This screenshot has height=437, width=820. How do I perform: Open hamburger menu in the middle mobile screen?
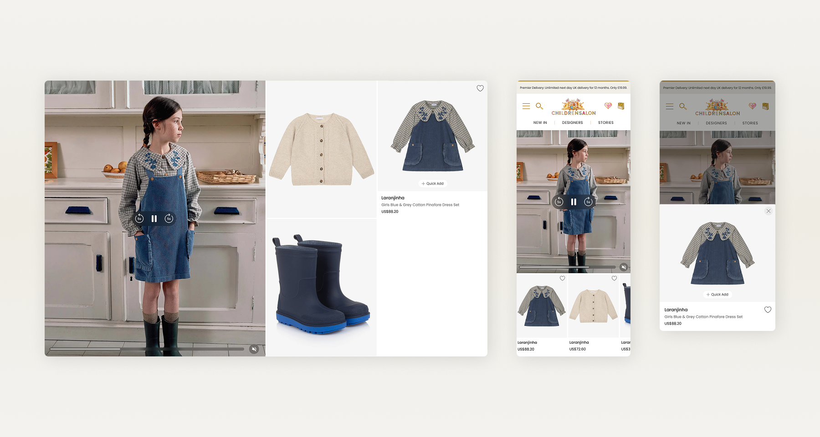526,106
